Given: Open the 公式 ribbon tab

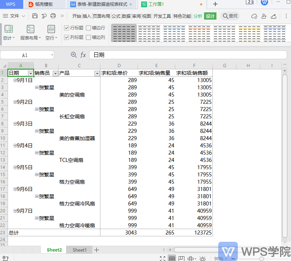Looking at the screenshot, I should tap(116, 16).
